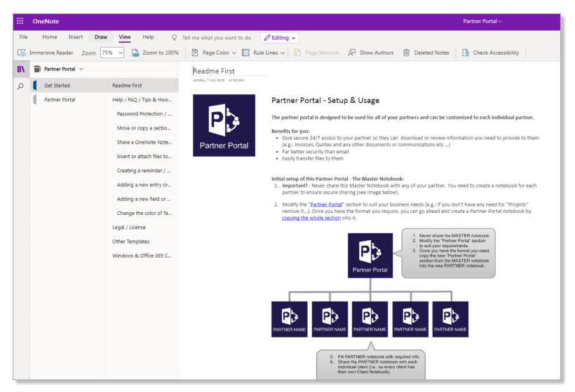Open the Password Protection subpage

coord(142,114)
